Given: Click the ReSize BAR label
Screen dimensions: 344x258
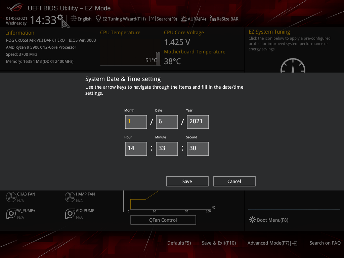Looking at the screenshot, I should point(227,19).
